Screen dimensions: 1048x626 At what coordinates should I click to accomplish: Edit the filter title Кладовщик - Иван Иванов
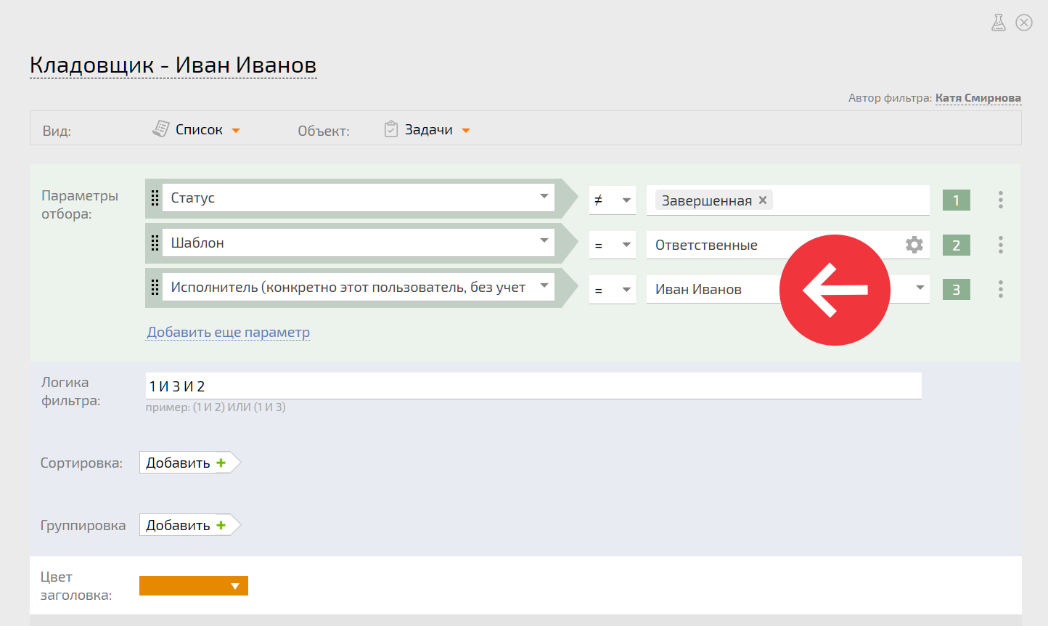coord(173,65)
